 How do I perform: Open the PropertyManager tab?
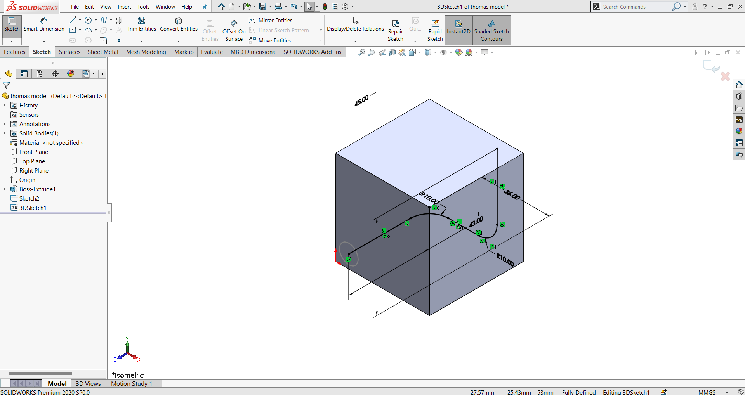(24, 74)
